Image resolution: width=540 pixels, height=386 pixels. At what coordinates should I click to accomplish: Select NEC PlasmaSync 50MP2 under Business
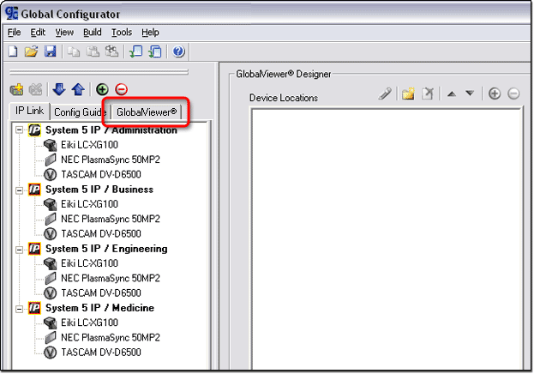pos(110,219)
